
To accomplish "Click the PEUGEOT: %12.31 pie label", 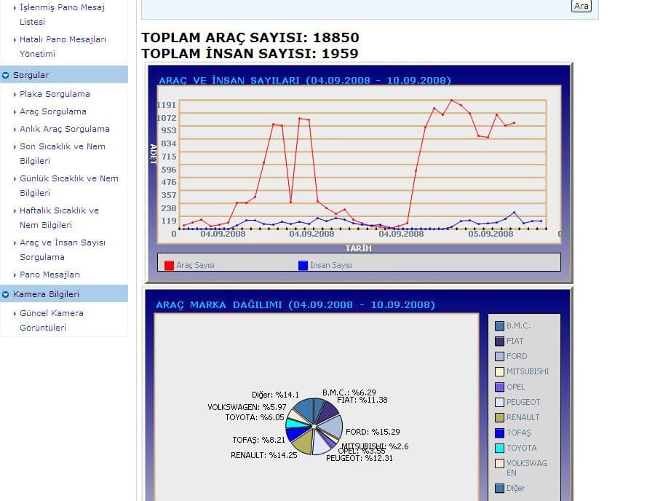I will pos(360,458).
